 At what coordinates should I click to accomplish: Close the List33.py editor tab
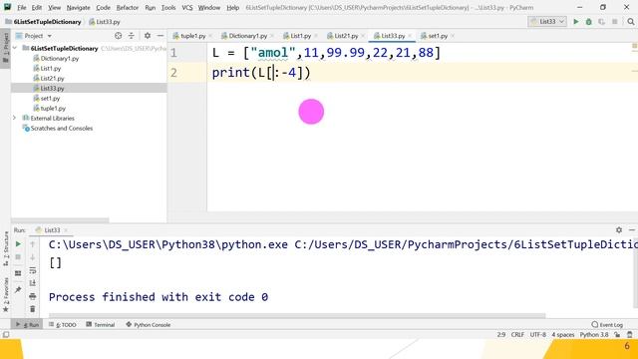410,36
